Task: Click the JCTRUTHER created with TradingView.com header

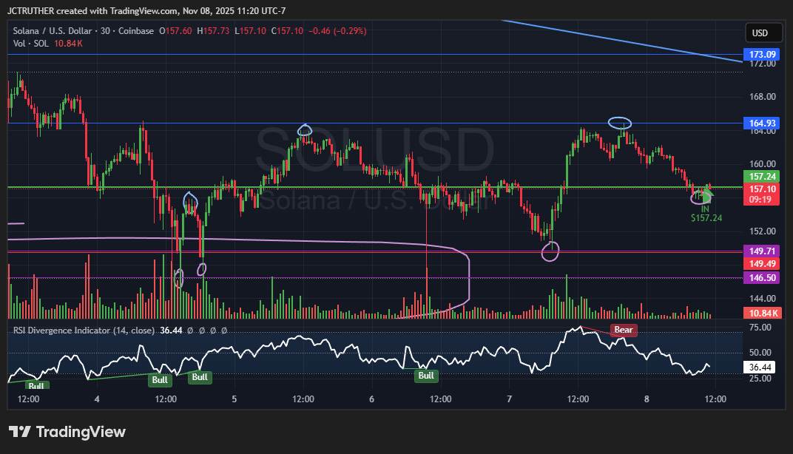Action: point(146,10)
